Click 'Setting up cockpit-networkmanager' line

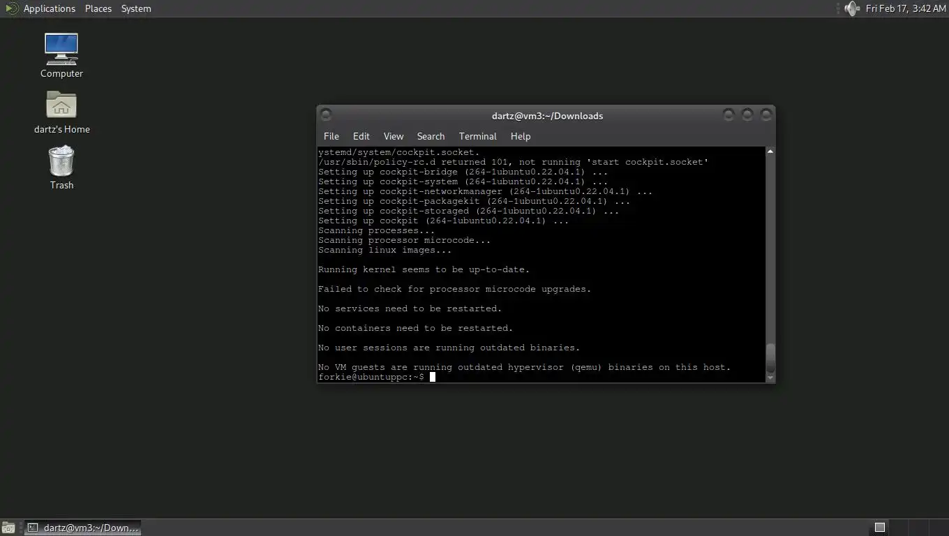point(485,191)
